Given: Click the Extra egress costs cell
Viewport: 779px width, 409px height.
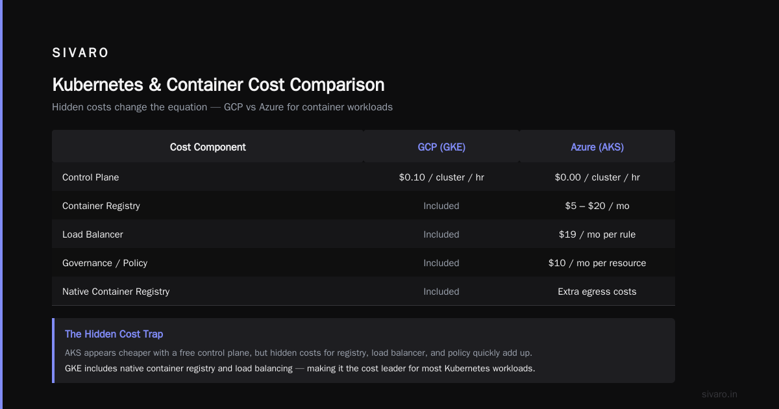Looking at the screenshot, I should tap(597, 291).
